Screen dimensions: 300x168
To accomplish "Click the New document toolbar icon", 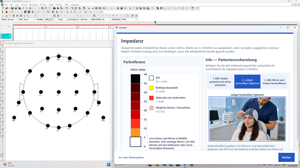I will click(x=3, y=8).
